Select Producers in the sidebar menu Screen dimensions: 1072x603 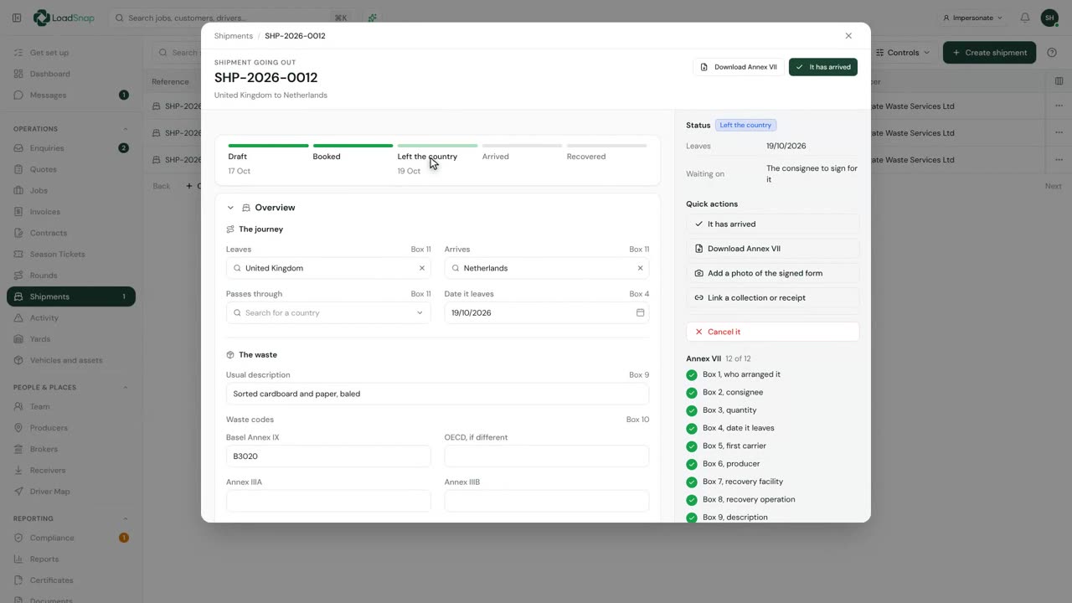[x=71, y=428]
